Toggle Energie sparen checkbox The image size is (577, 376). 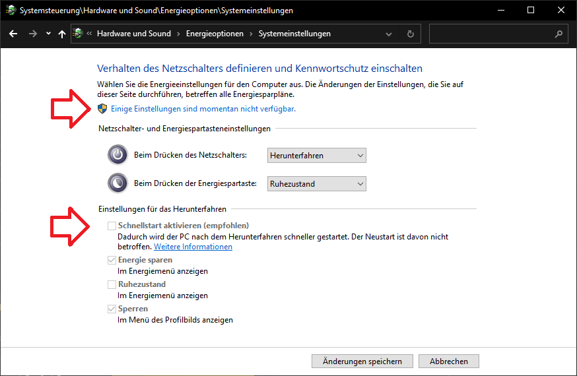pyautogui.click(x=112, y=260)
